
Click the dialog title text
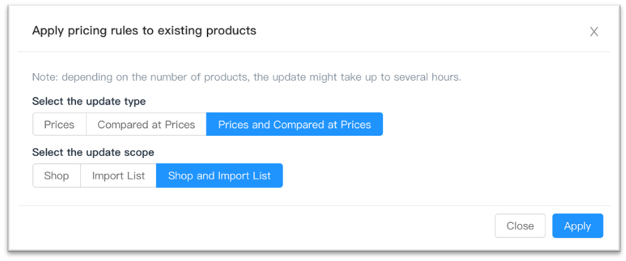coord(144,31)
